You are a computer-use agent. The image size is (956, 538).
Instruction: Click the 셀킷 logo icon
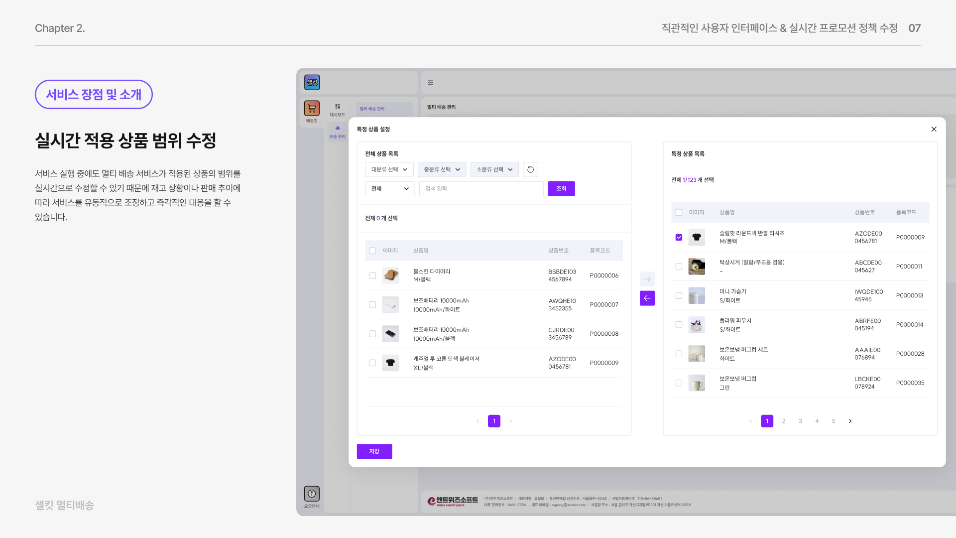312,82
